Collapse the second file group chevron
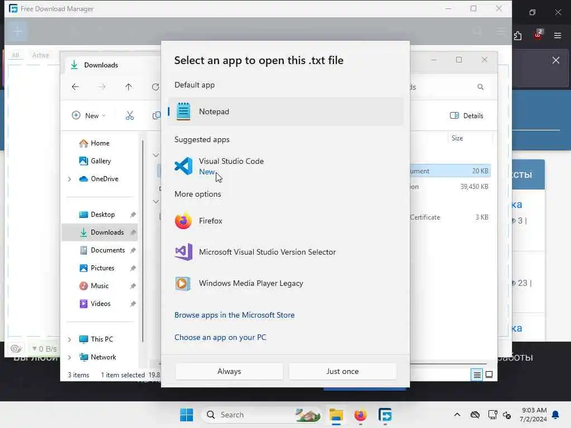 (x=156, y=201)
